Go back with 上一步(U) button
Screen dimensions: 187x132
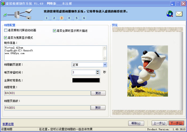159,123
